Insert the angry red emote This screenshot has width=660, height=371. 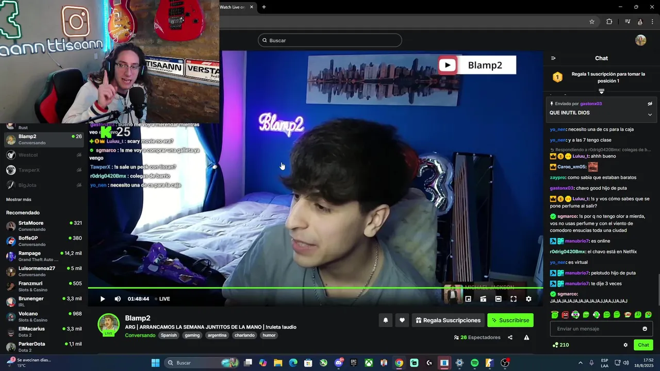565,315
